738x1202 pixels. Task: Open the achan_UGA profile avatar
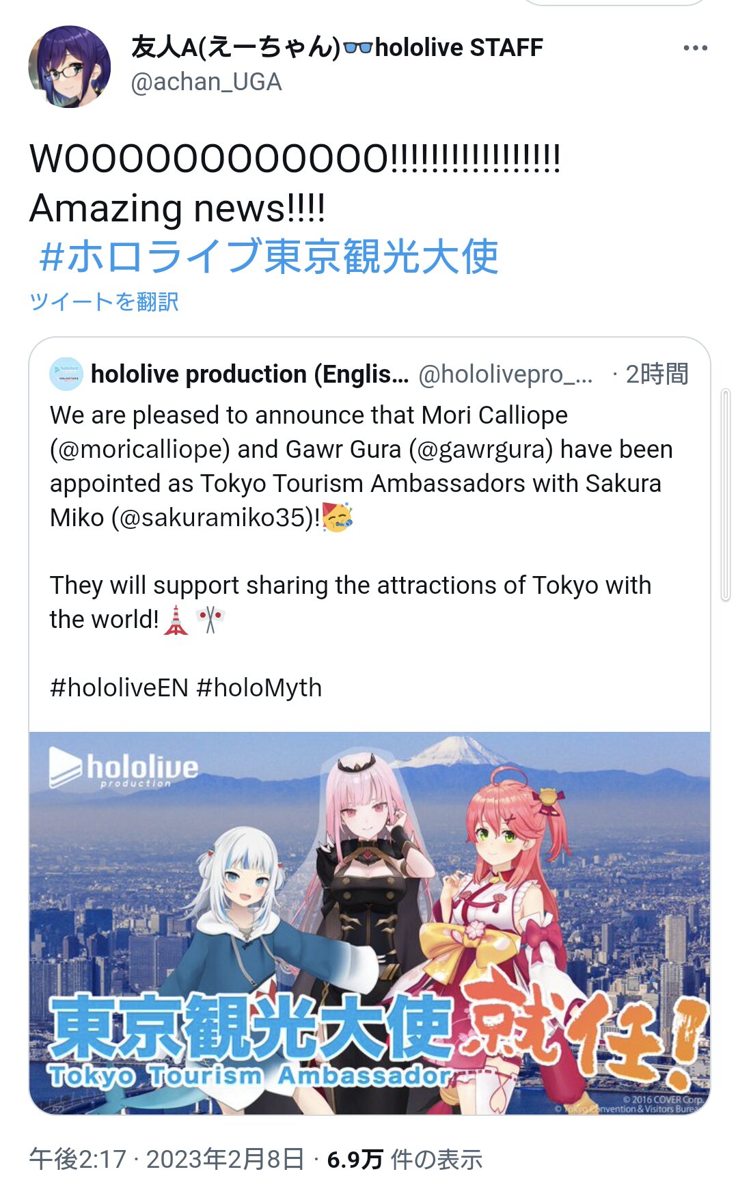(69, 66)
